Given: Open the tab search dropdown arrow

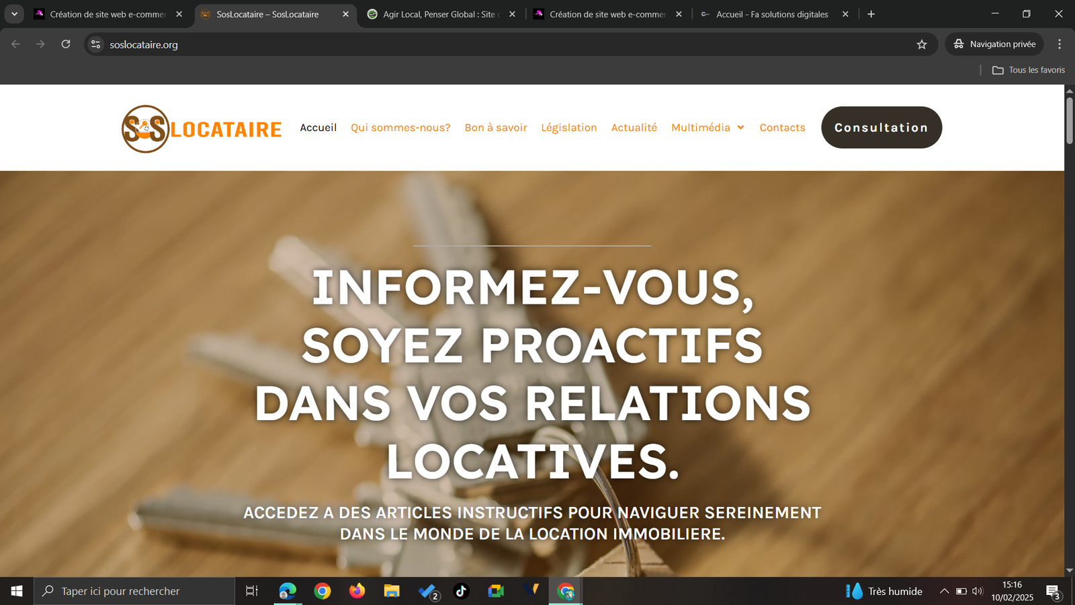Looking at the screenshot, I should point(14,14).
